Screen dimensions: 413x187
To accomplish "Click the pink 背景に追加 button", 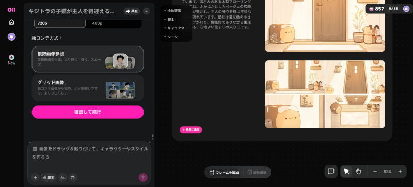I will pyautogui.click(x=191, y=130).
